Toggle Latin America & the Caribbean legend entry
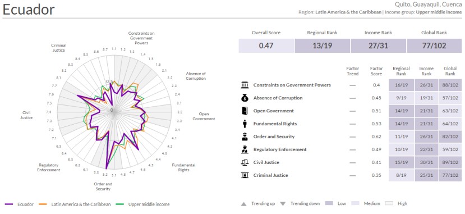The width and height of the screenshot is (465, 214). coord(75,204)
